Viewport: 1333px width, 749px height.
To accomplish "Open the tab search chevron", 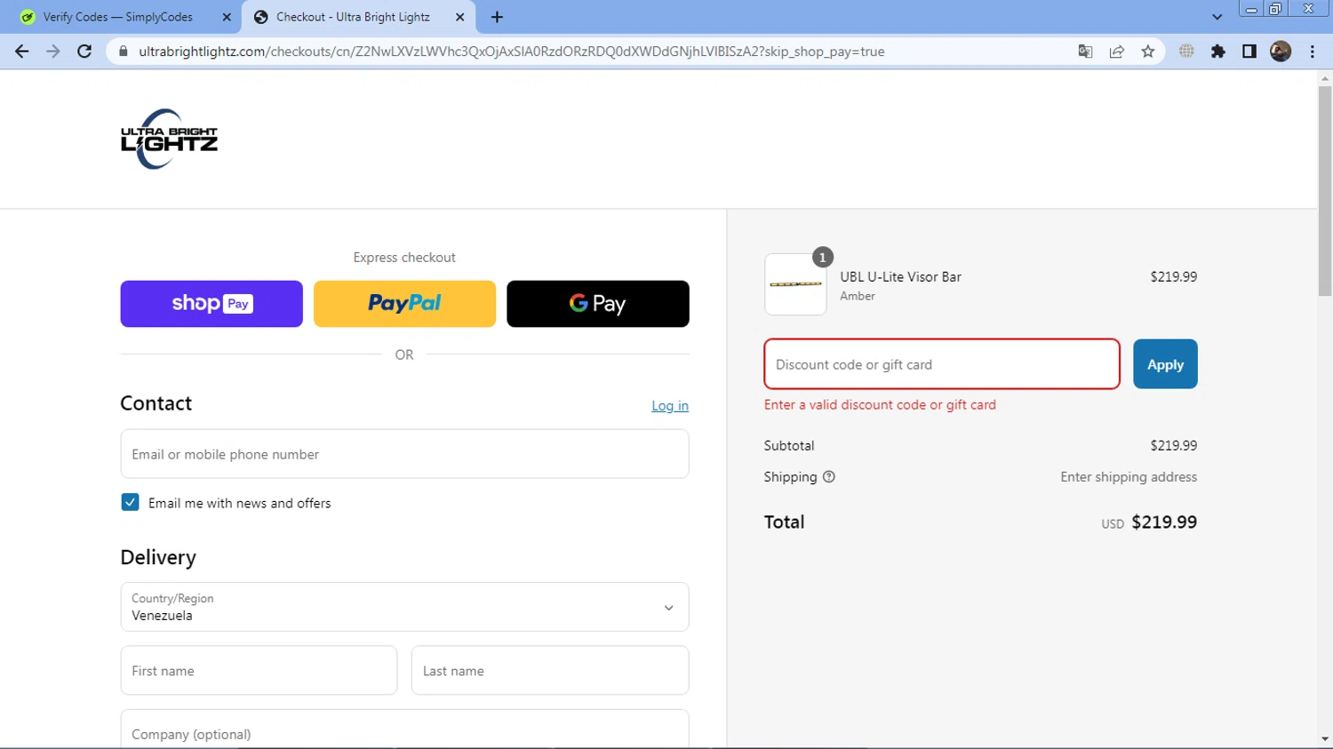I will [1217, 17].
